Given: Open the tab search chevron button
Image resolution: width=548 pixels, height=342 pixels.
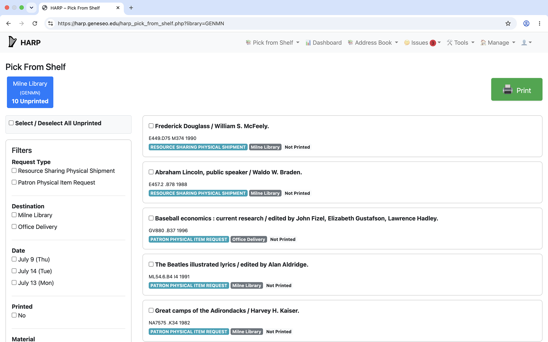Looking at the screenshot, I should coord(32,8).
